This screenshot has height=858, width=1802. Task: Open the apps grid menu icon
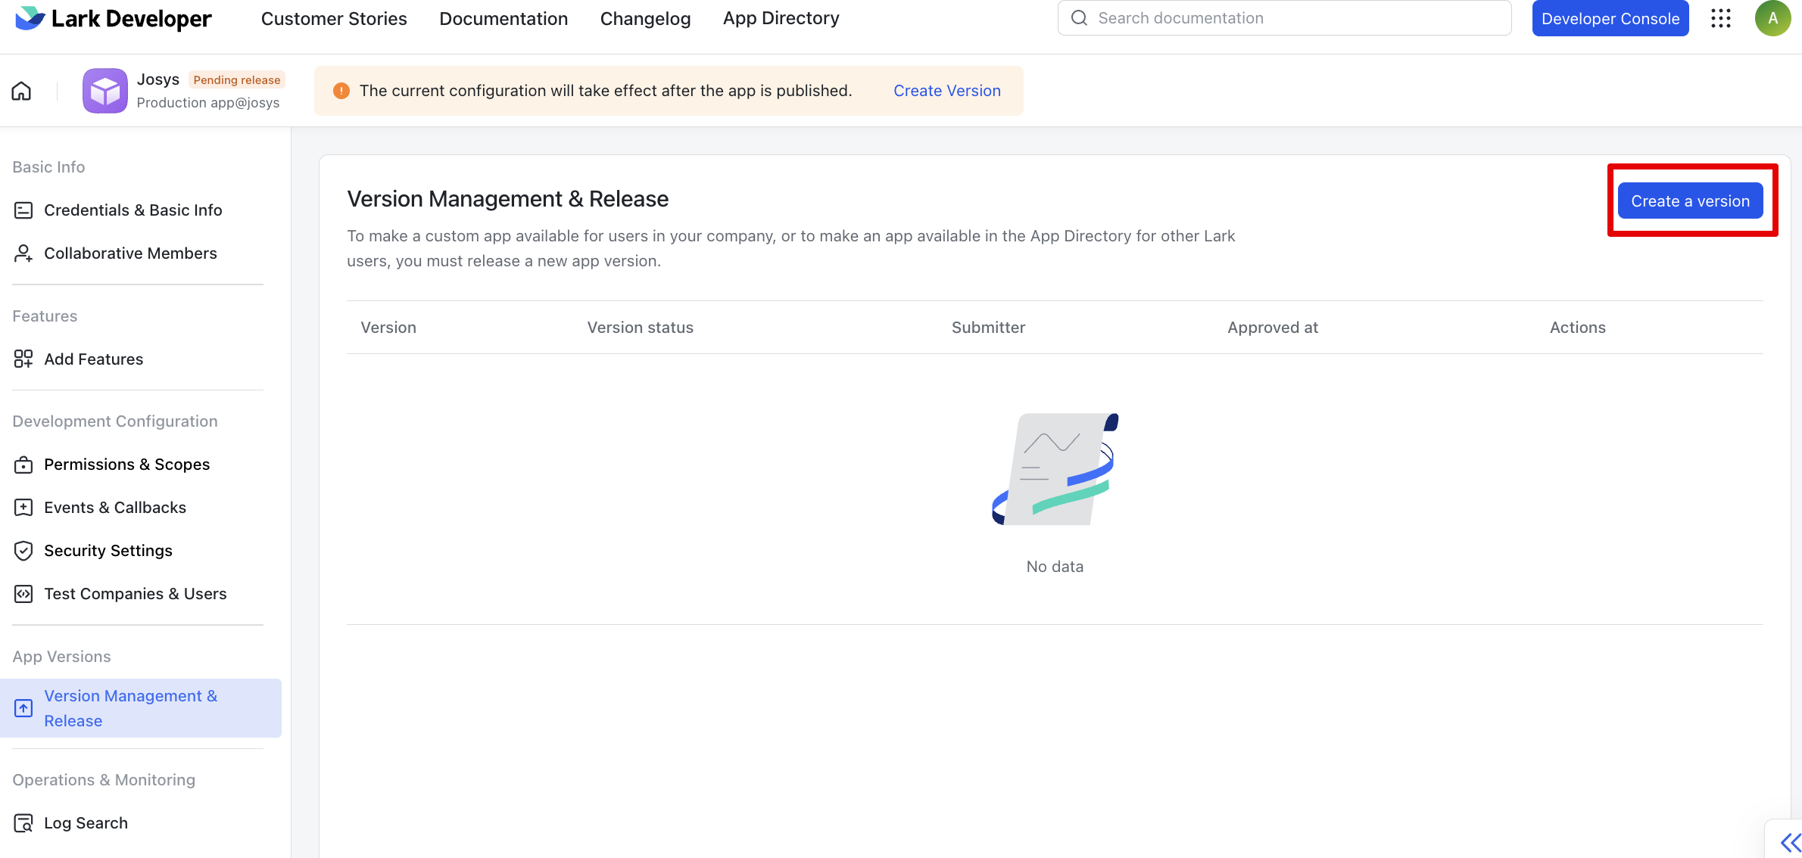click(x=1721, y=18)
